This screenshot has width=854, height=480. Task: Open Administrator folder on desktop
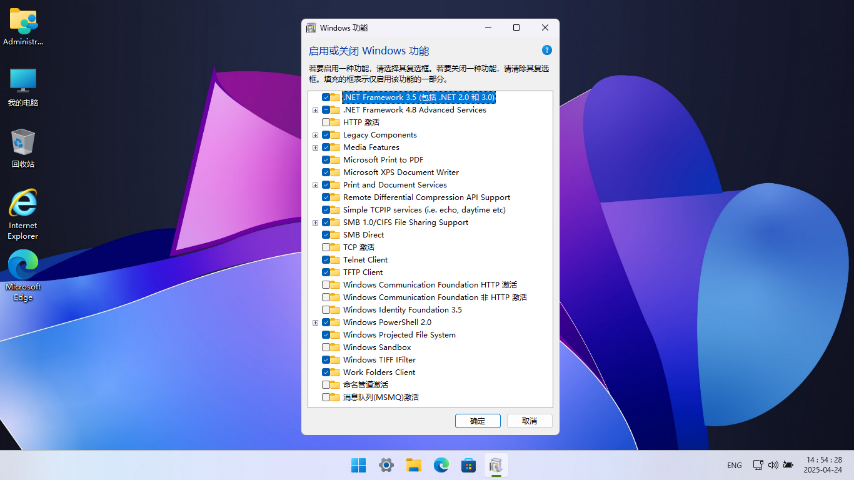(23, 27)
